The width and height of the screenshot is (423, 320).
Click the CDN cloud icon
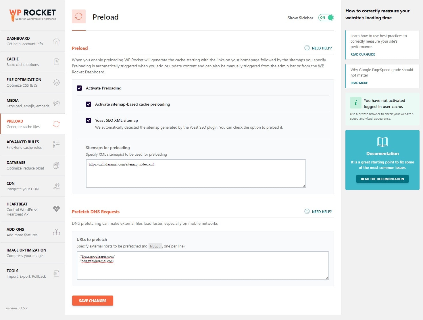click(x=56, y=186)
